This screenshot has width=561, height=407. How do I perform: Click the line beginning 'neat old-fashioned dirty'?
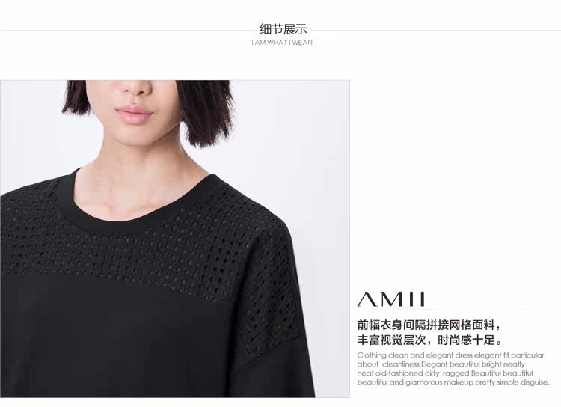[x=445, y=373]
